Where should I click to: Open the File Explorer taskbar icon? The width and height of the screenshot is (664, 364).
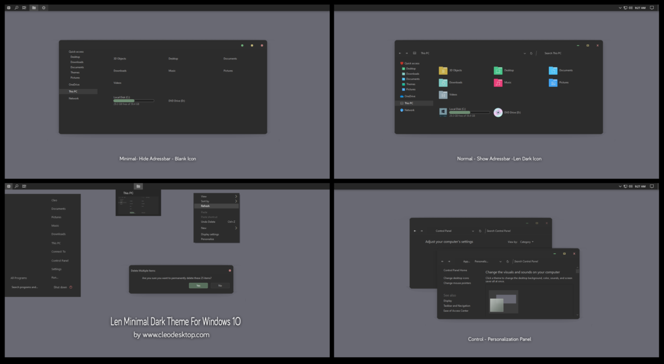tap(33, 7)
